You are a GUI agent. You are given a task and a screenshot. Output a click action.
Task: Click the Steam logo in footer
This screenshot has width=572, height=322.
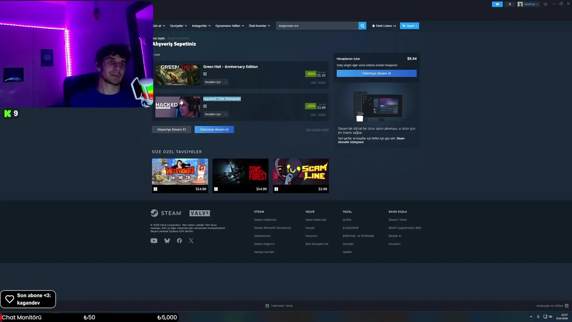point(166,213)
